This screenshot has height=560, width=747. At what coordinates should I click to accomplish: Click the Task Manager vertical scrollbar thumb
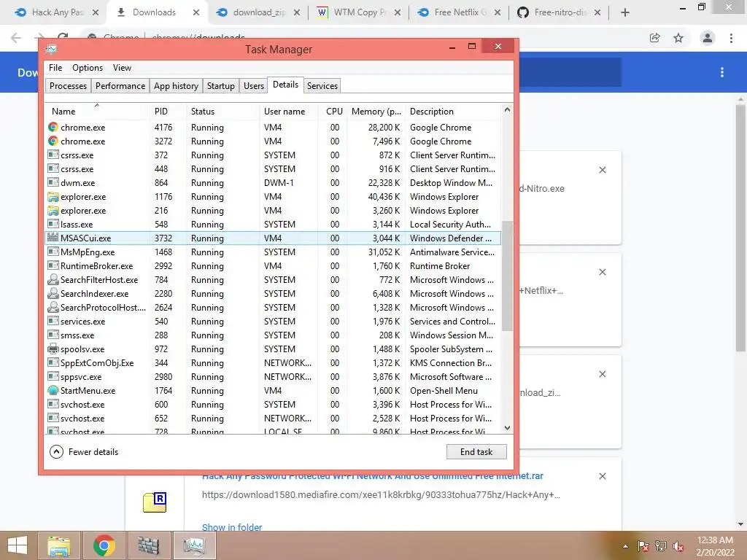(508, 276)
